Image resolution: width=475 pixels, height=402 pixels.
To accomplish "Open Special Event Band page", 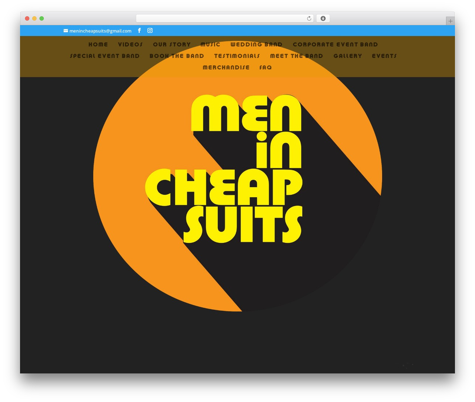I will tap(105, 56).
